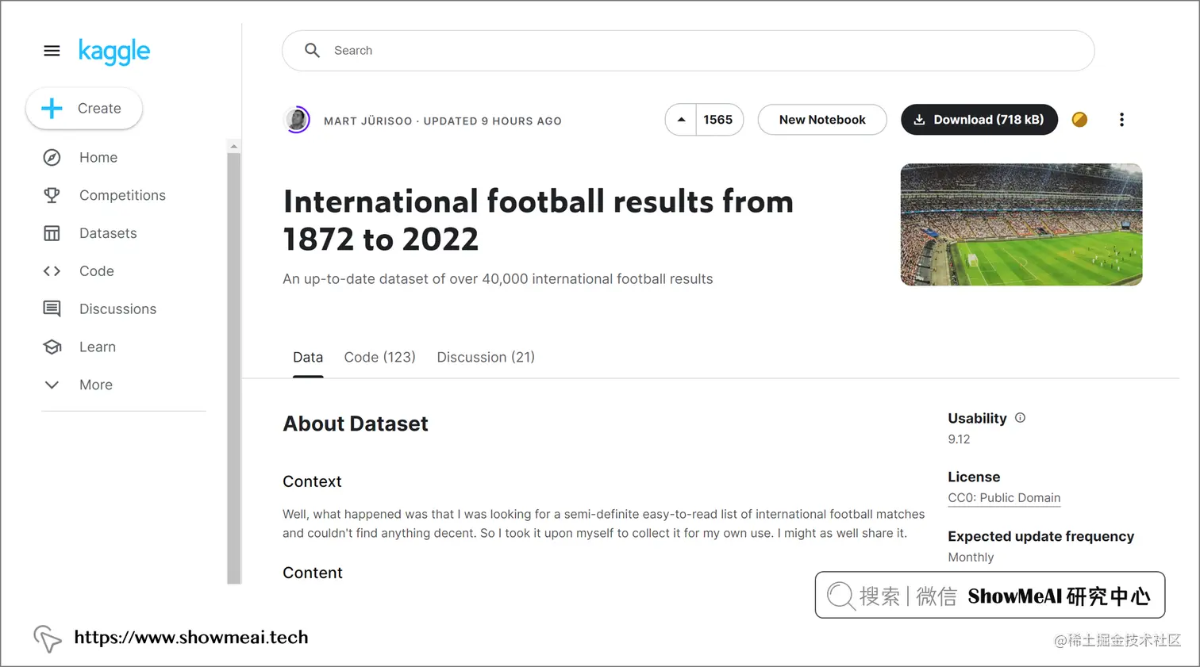This screenshot has height=667, width=1200.
Task: Click the Code brackets icon
Action: coord(52,271)
